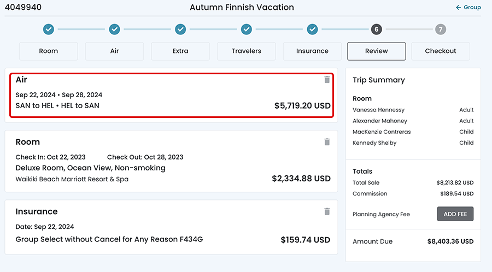Switch to the Insurance tab
Viewport: 492px width, 272px height.
tap(312, 51)
